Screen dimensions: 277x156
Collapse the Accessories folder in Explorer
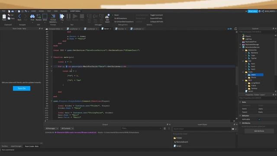point(243,50)
